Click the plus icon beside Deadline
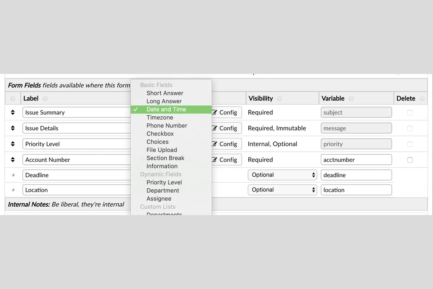The image size is (433, 289). (x=13, y=175)
